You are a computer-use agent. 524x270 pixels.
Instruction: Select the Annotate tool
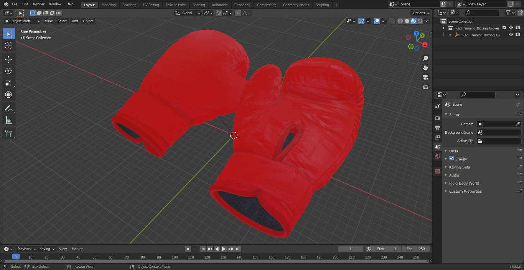(x=8, y=109)
